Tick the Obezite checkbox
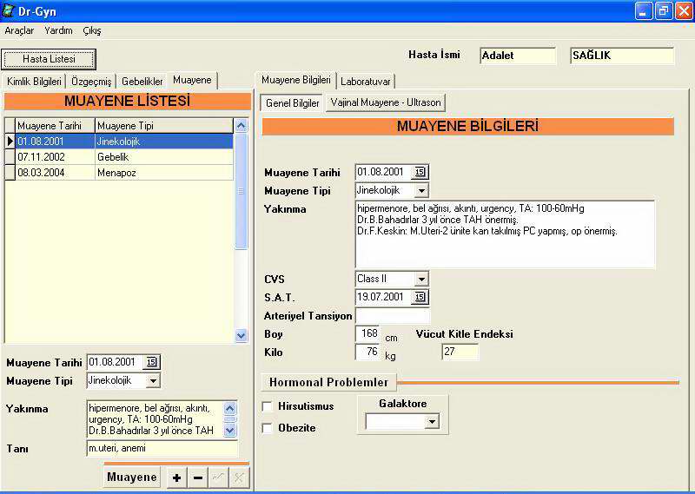Image resolution: width=695 pixels, height=494 pixels. pyautogui.click(x=268, y=428)
